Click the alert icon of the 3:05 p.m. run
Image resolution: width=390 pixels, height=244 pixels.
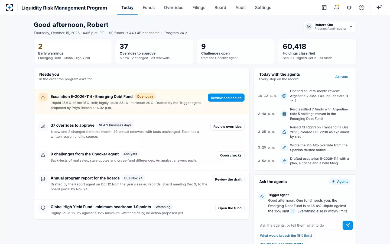pos(284,132)
